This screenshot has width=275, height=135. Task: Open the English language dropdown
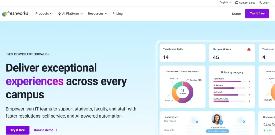tap(226, 3)
